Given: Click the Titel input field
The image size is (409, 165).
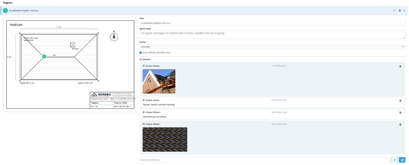Looking at the screenshot, I should pyautogui.click(x=272, y=23).
